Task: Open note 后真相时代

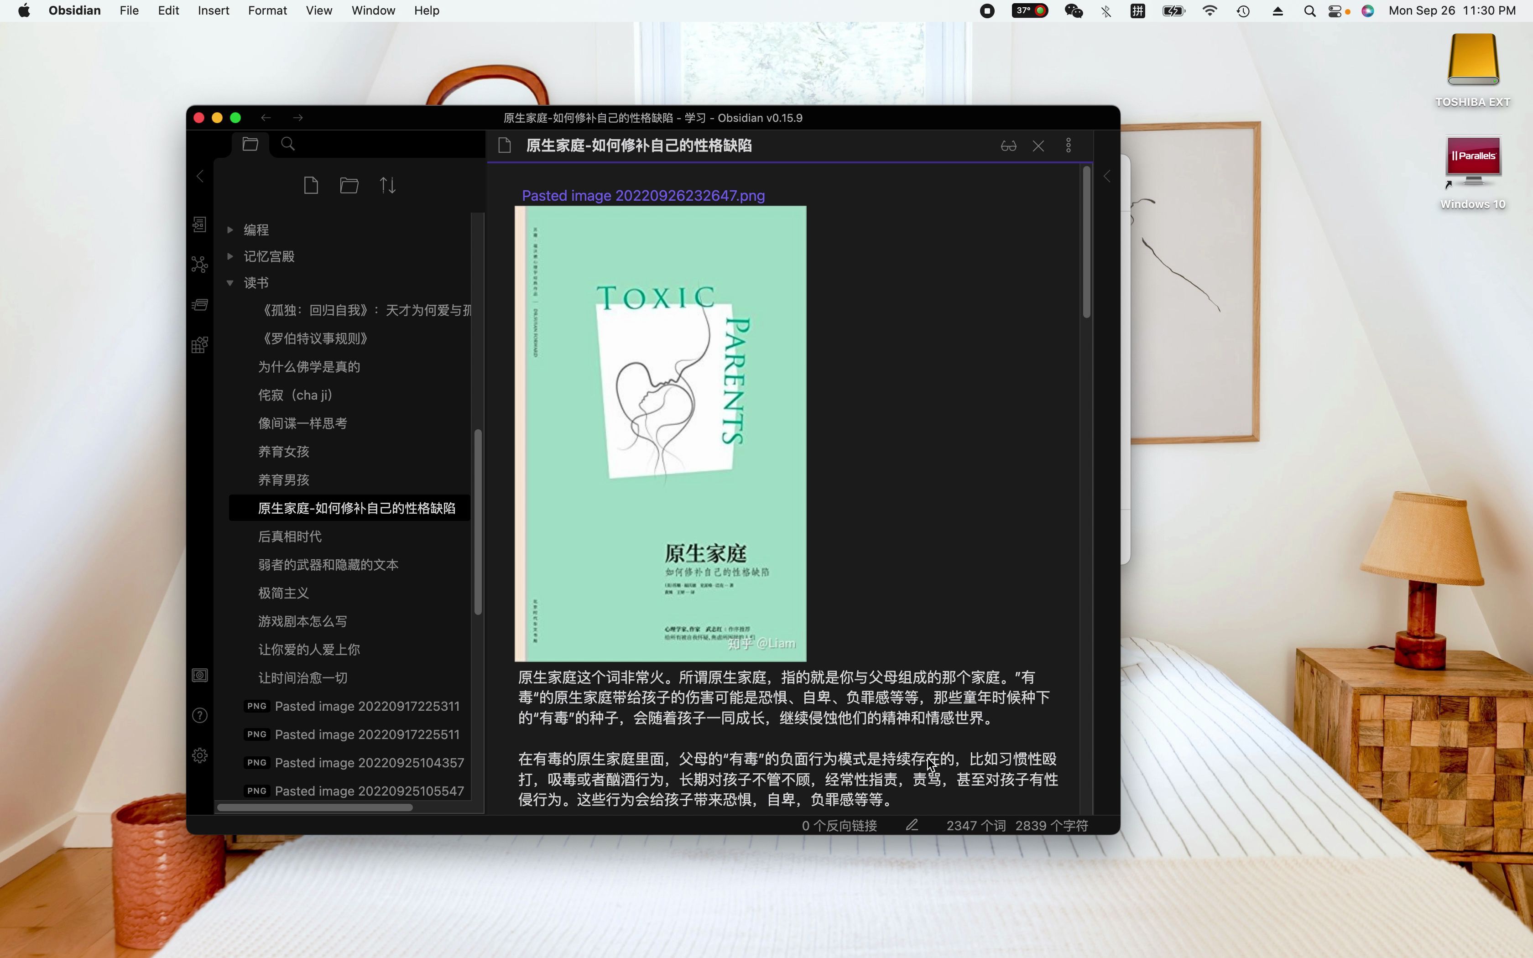Action: point(290,536)
